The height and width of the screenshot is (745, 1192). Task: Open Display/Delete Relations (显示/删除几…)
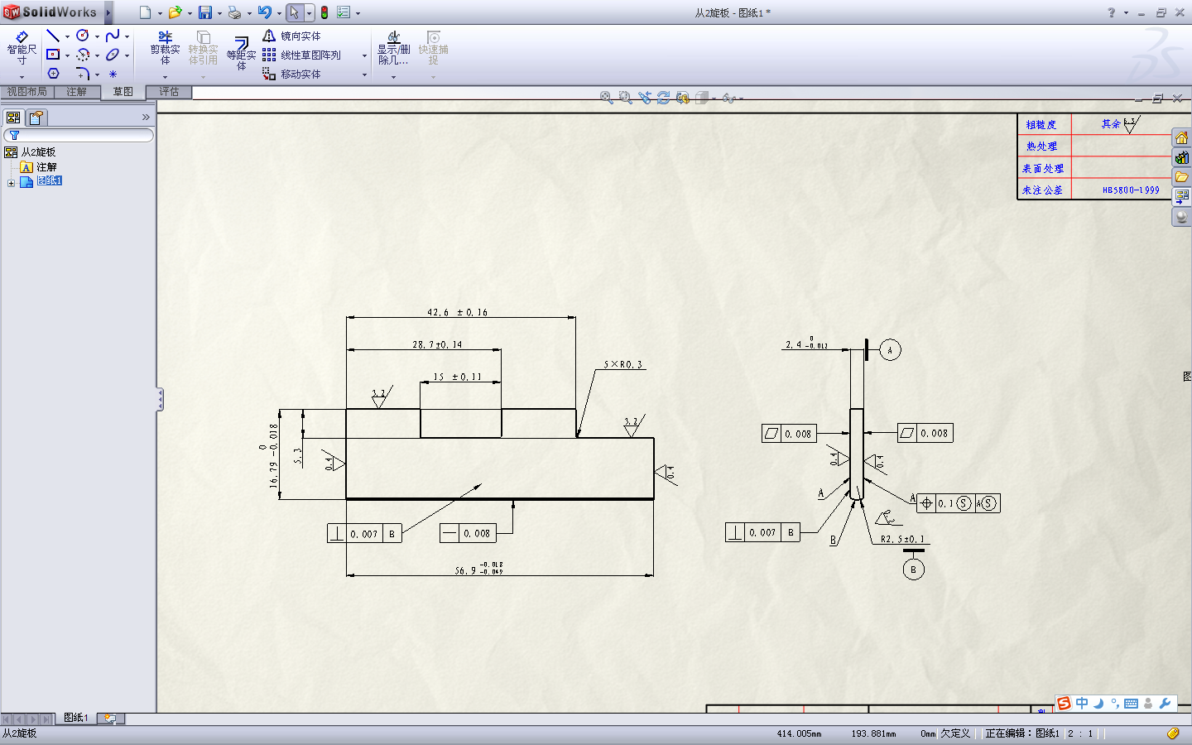[394, 48]
